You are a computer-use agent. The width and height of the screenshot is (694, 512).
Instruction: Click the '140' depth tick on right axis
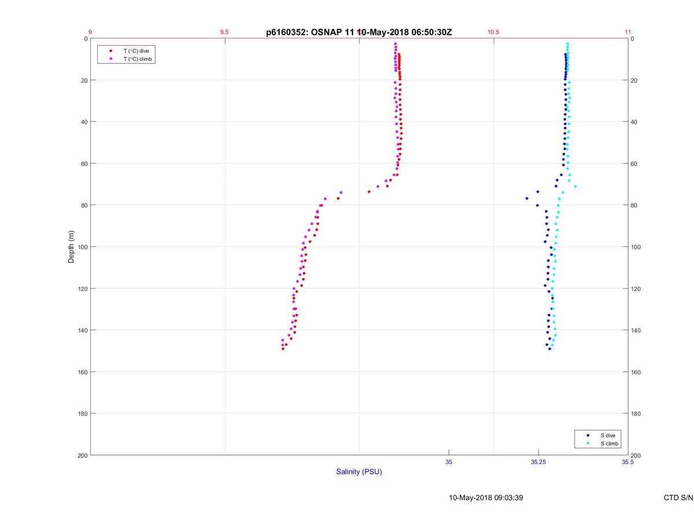click(636, 330)
